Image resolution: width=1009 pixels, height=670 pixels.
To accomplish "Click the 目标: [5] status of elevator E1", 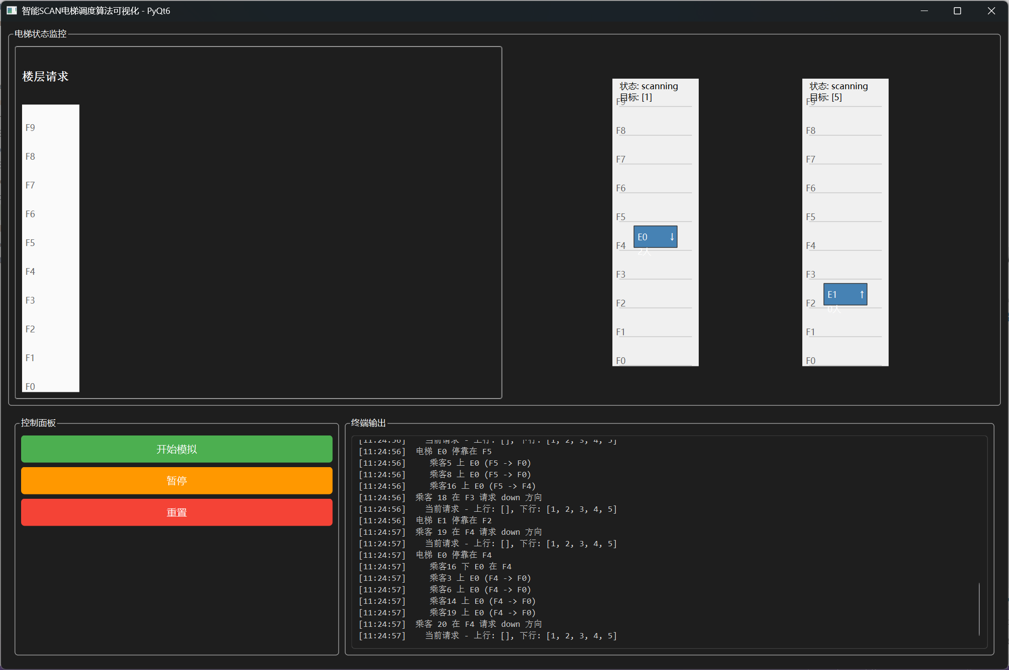I will click(826, 97).
